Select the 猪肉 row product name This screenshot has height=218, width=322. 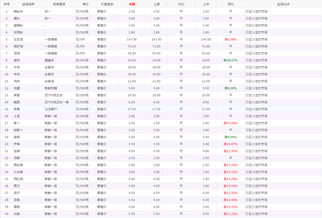click(x=17, y=60)
